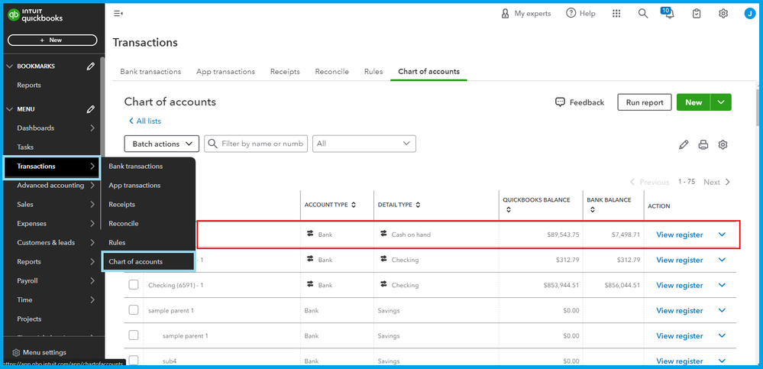
Task: Open the apps grid icon
Action: coord(616,14)
